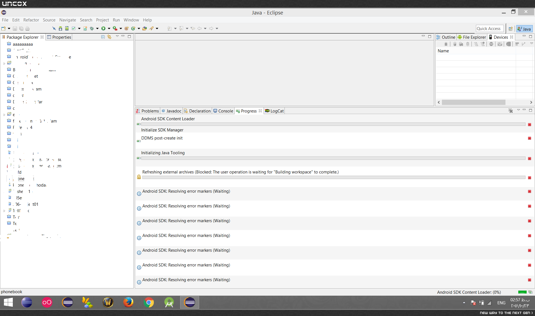Click the Refreshing external archives progress bar
Screen dimensions: 535x316
click(334, 177)
